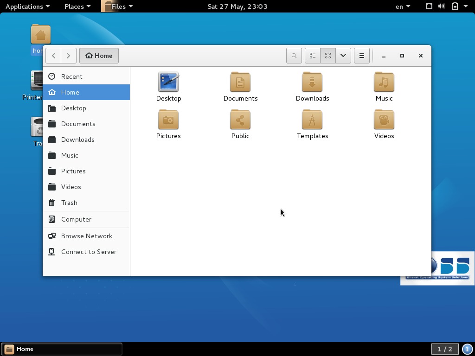Go forward in navigation history
The image size is (475, 356).
click(69, 55)
